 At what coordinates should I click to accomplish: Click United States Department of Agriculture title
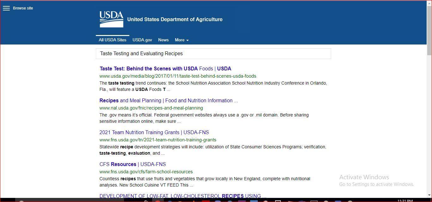point(175,20)
